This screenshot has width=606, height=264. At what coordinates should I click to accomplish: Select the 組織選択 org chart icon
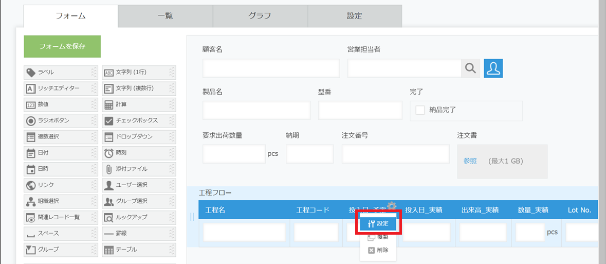31,201
